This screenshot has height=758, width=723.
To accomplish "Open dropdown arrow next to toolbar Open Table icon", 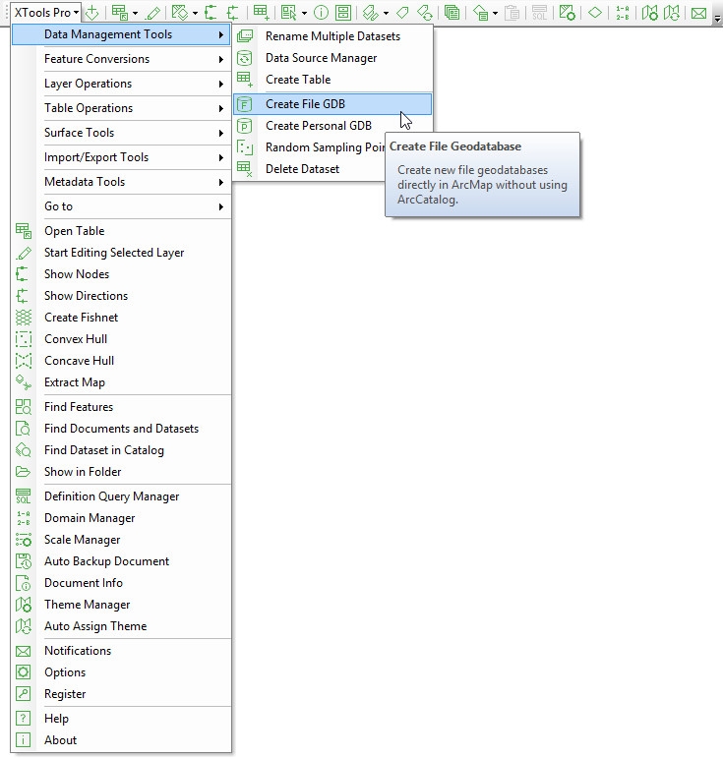I will point(135,14).
